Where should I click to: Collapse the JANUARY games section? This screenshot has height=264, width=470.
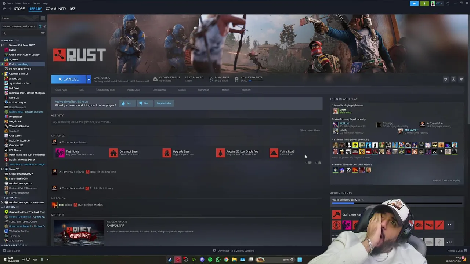(x=2, y=207)
